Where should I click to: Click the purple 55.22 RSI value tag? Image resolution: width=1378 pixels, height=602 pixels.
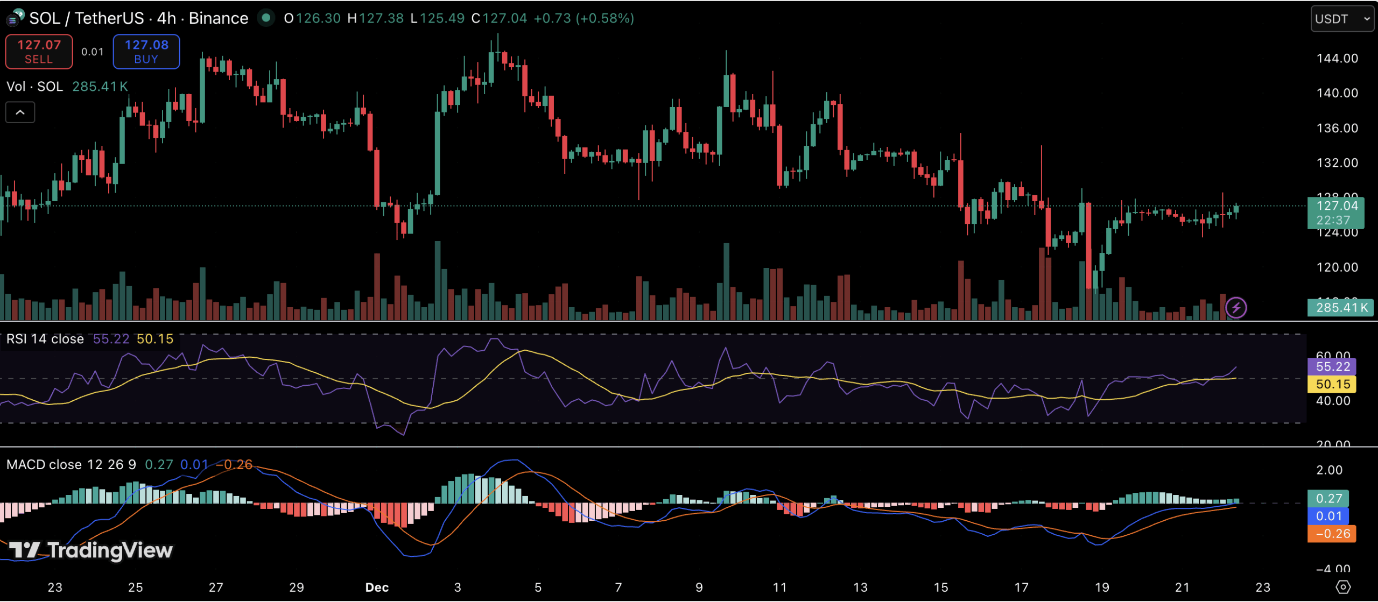tap(1332, 366)
